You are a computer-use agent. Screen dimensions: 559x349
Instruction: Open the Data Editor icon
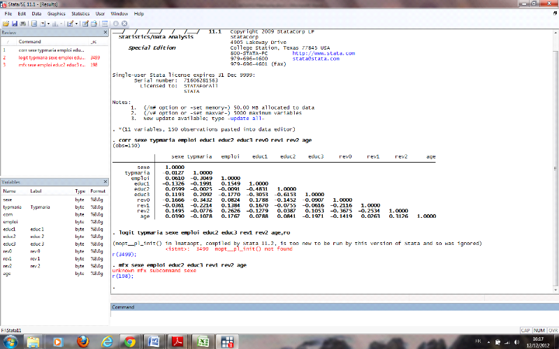[85, 24]
